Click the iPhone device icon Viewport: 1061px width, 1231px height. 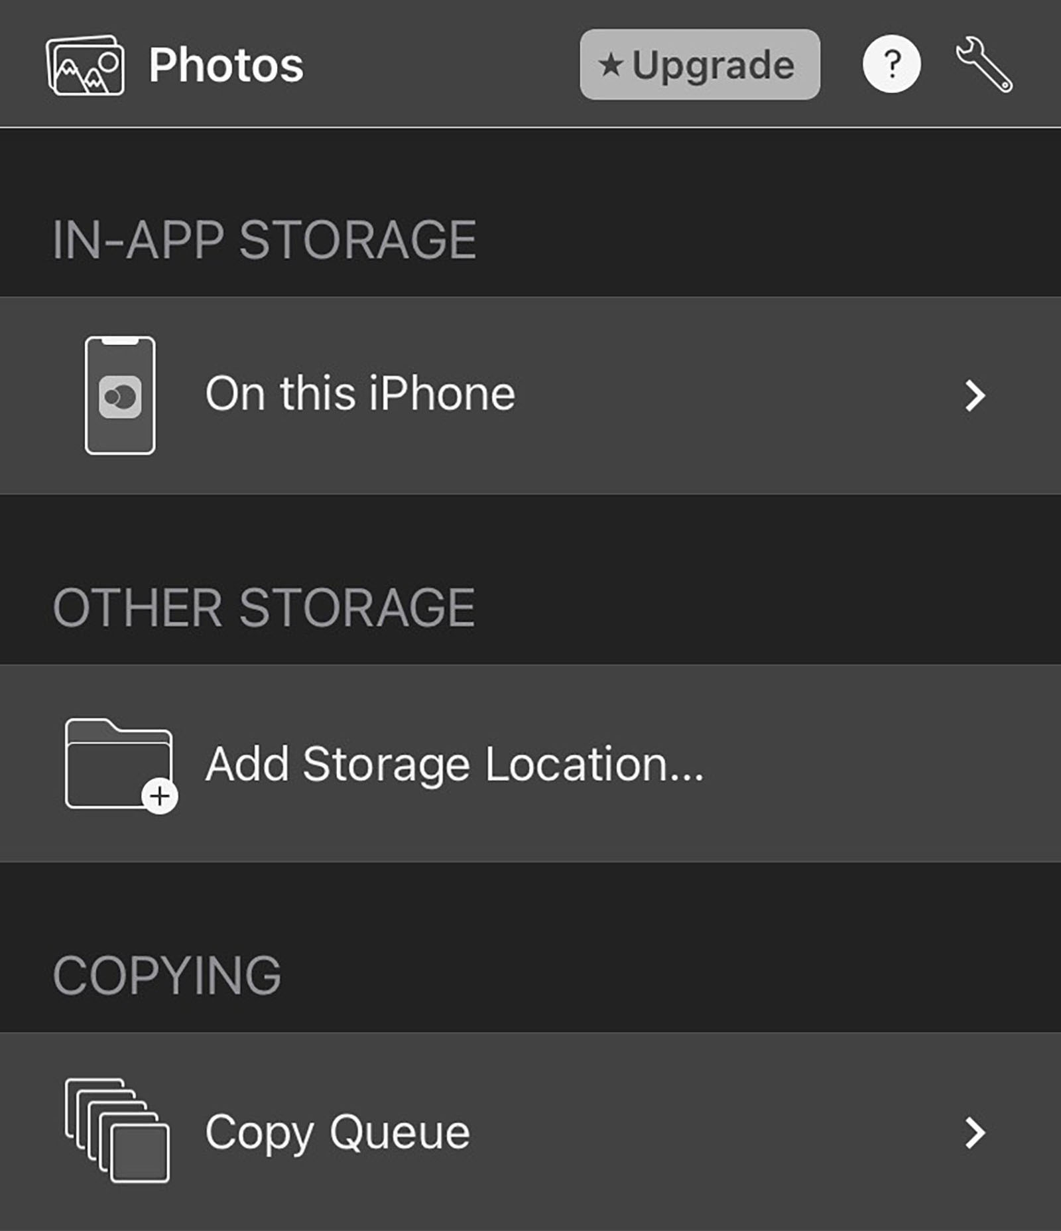coord(120,395)
